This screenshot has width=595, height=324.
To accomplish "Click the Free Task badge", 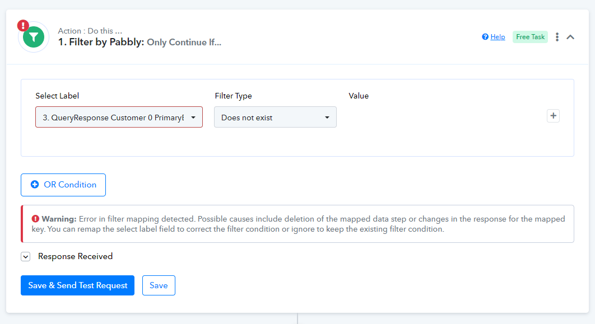I will (x=530, y=37).
